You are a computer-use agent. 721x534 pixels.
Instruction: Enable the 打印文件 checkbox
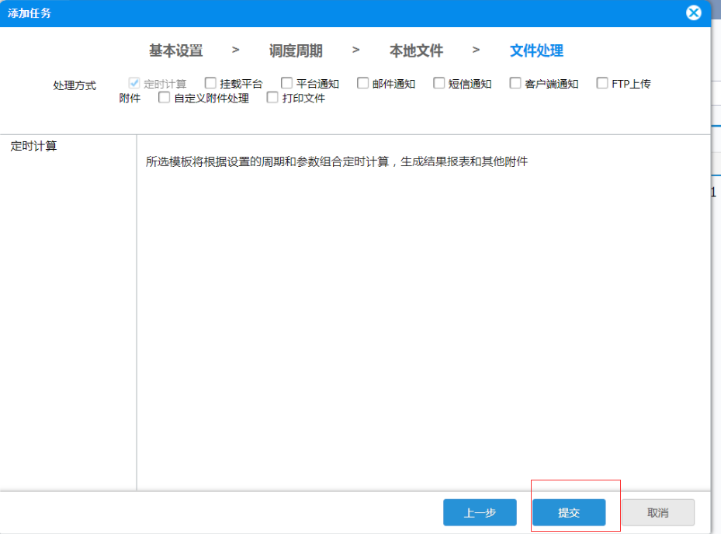(272, 98)
